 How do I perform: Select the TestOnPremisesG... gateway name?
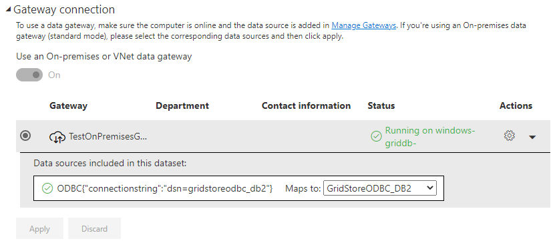108,136
